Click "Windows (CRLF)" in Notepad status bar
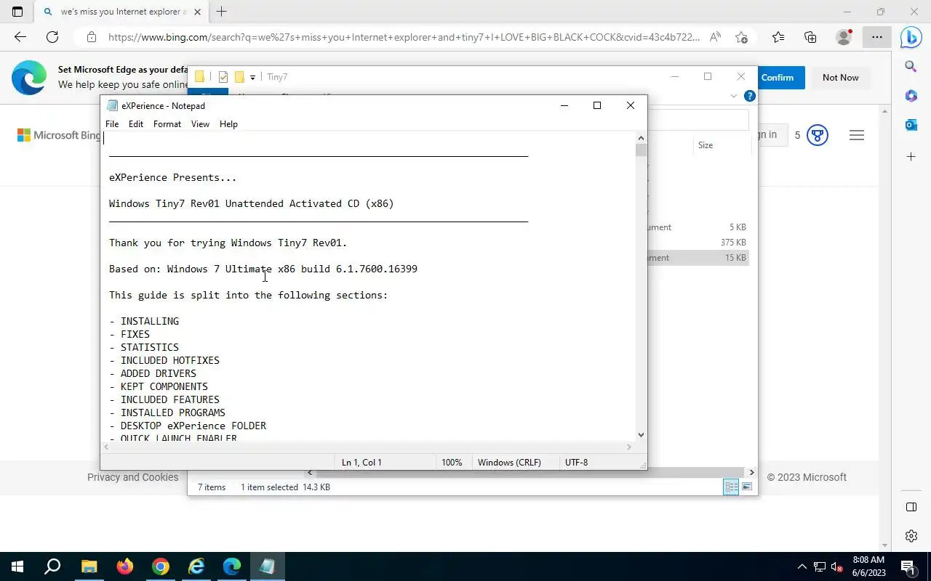Viewport: 931px width, 581px height. click(x=509, y=463)
